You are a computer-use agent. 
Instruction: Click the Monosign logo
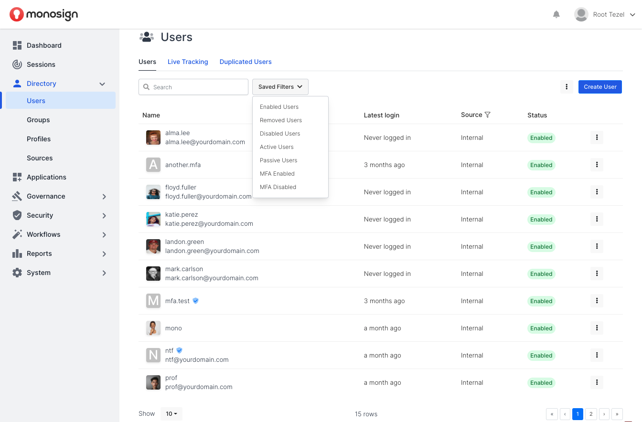(x=43, y=14)
